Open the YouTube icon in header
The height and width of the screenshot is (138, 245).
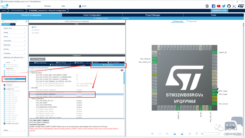[x=219, y=6]
